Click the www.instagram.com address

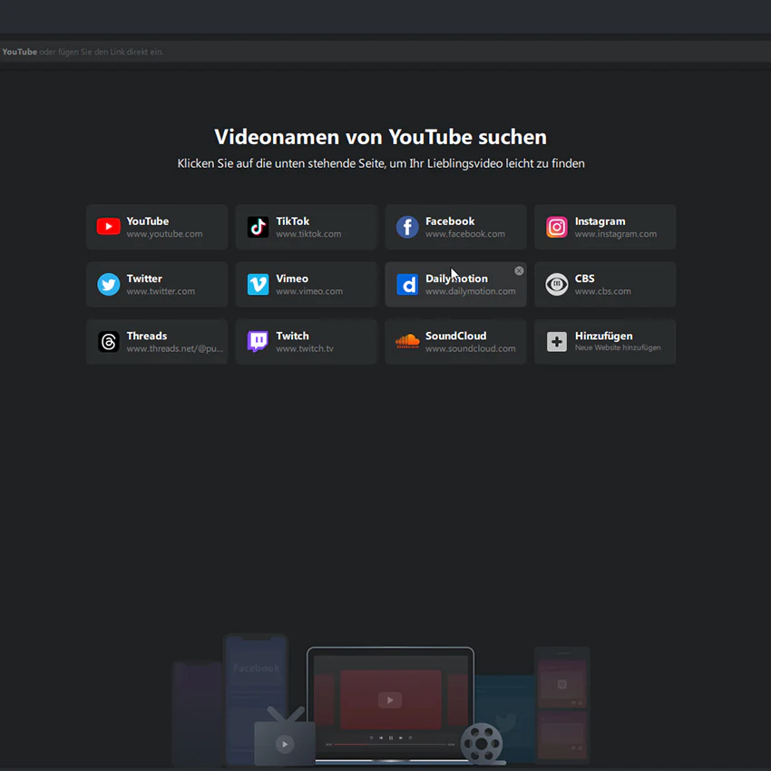pyautogui.click(x=615, y=234)
